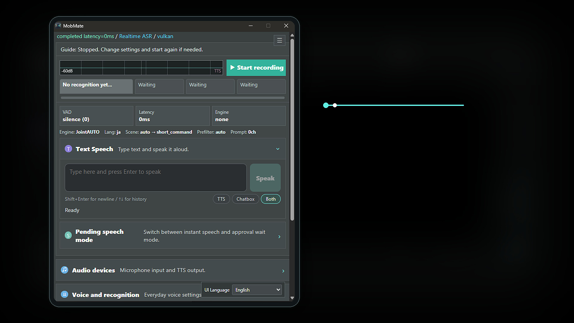This screenshot has height=323, width=574.
Task: Click the Audio devices music note icon
Action: click(x=65, y=270)
